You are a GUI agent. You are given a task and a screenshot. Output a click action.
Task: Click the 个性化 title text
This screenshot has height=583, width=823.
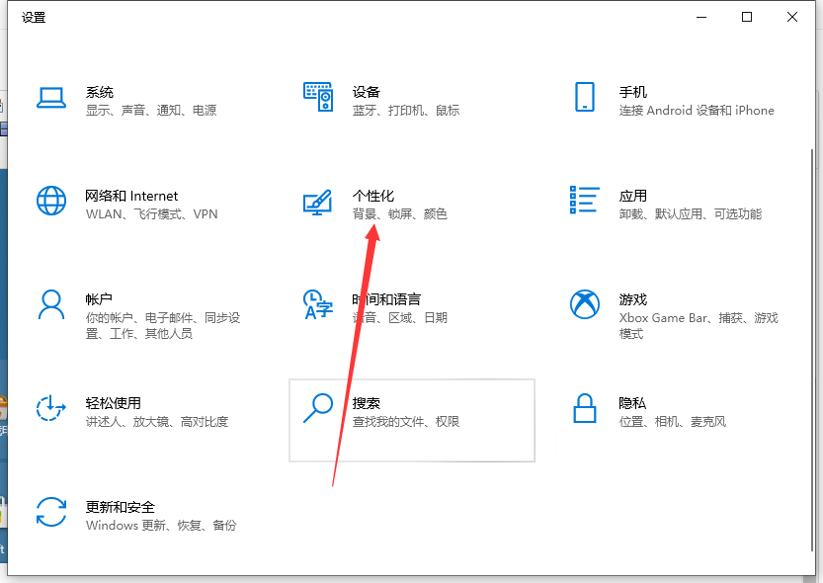pyautogui.click(x=373, y=196)
